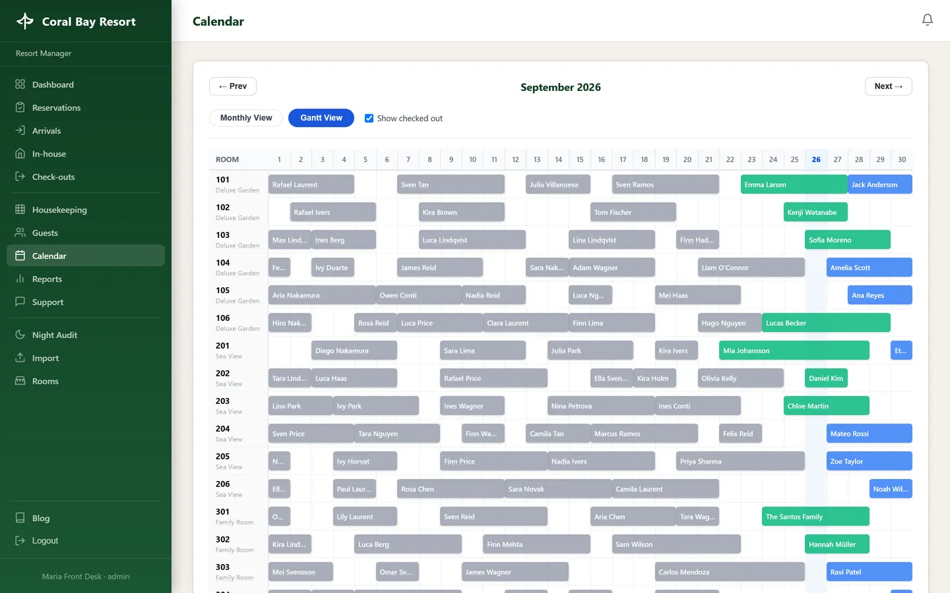Click the Blog book icon
The width and height of the screenshot is (950, 593).
coord(20,518)
